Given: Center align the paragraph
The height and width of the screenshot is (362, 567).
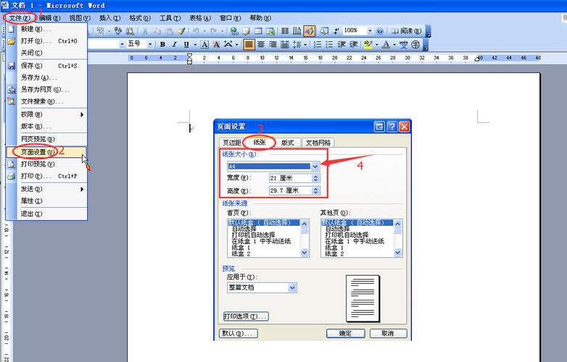Looking at the screenshot, I should (261, 44).
